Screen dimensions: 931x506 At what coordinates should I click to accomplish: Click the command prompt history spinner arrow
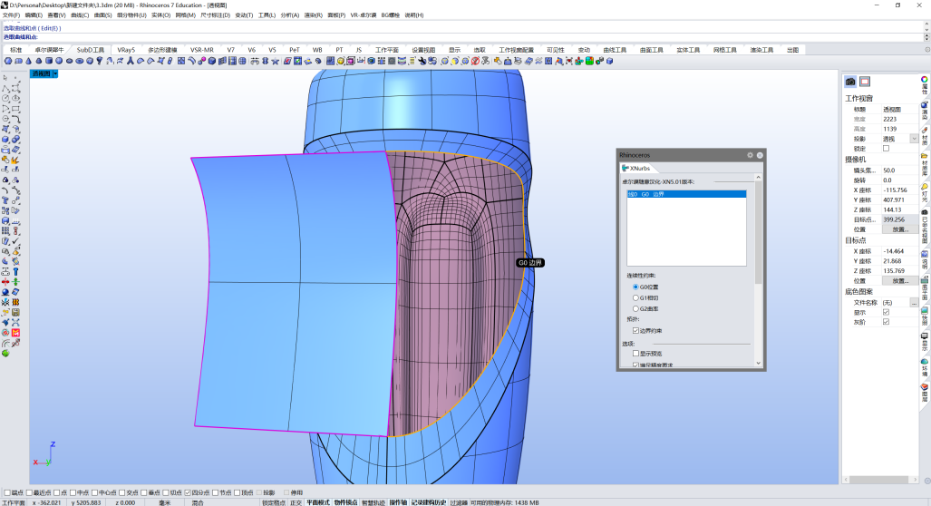point(926,37)
